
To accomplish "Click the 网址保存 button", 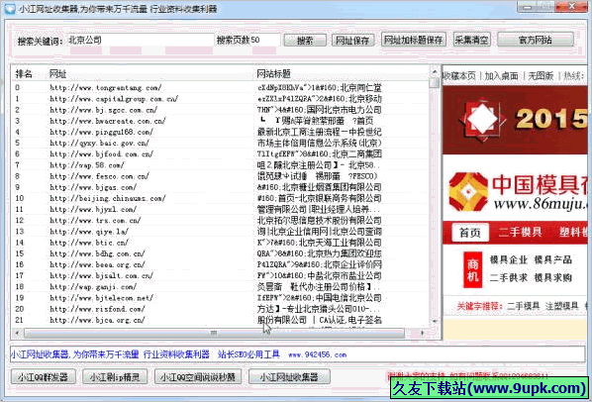I will click(352, 40).
